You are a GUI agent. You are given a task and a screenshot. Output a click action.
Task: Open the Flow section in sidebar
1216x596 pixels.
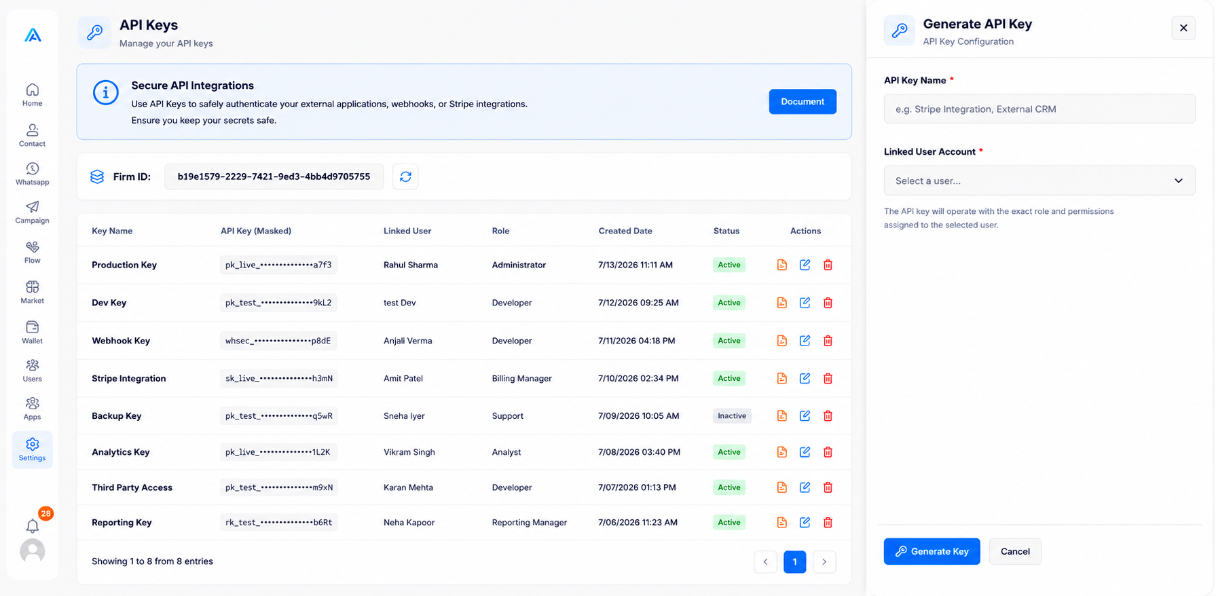point(32,253)
